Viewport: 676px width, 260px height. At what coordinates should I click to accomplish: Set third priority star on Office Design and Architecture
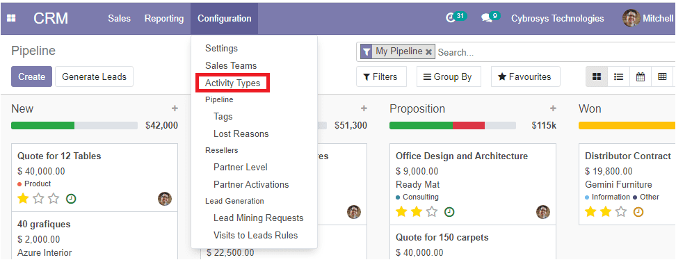[x=432, y=212]
